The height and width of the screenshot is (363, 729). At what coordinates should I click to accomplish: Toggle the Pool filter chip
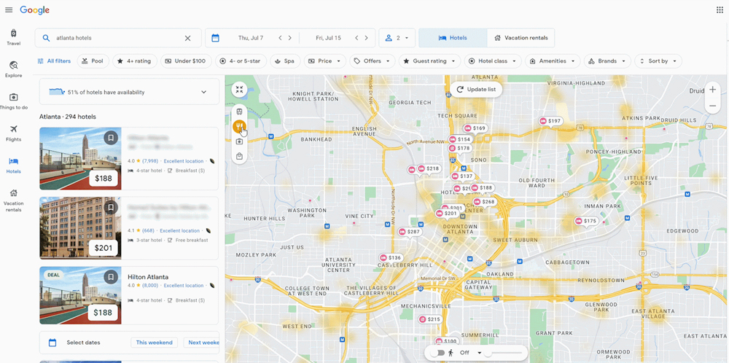pyautogui.click(x=93, y=61)
